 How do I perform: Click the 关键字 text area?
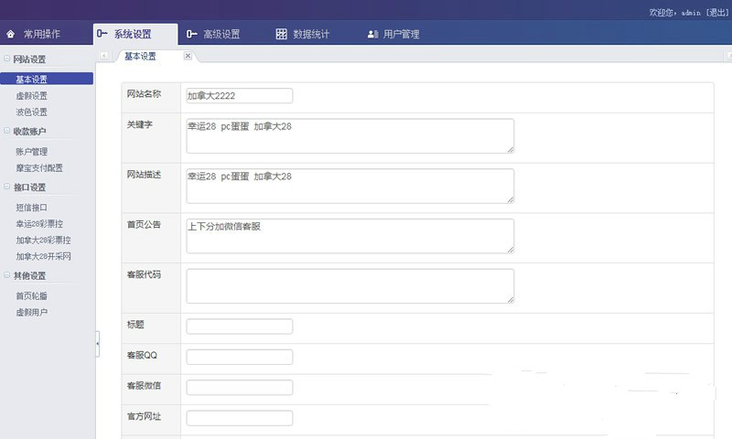click(350, 135)
